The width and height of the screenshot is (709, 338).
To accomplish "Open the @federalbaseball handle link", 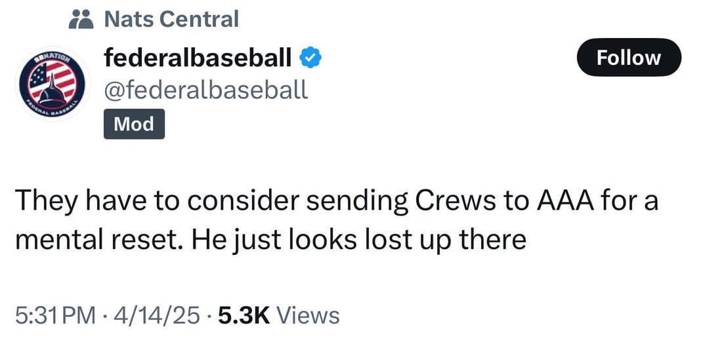I will click(x=205, y=89).
